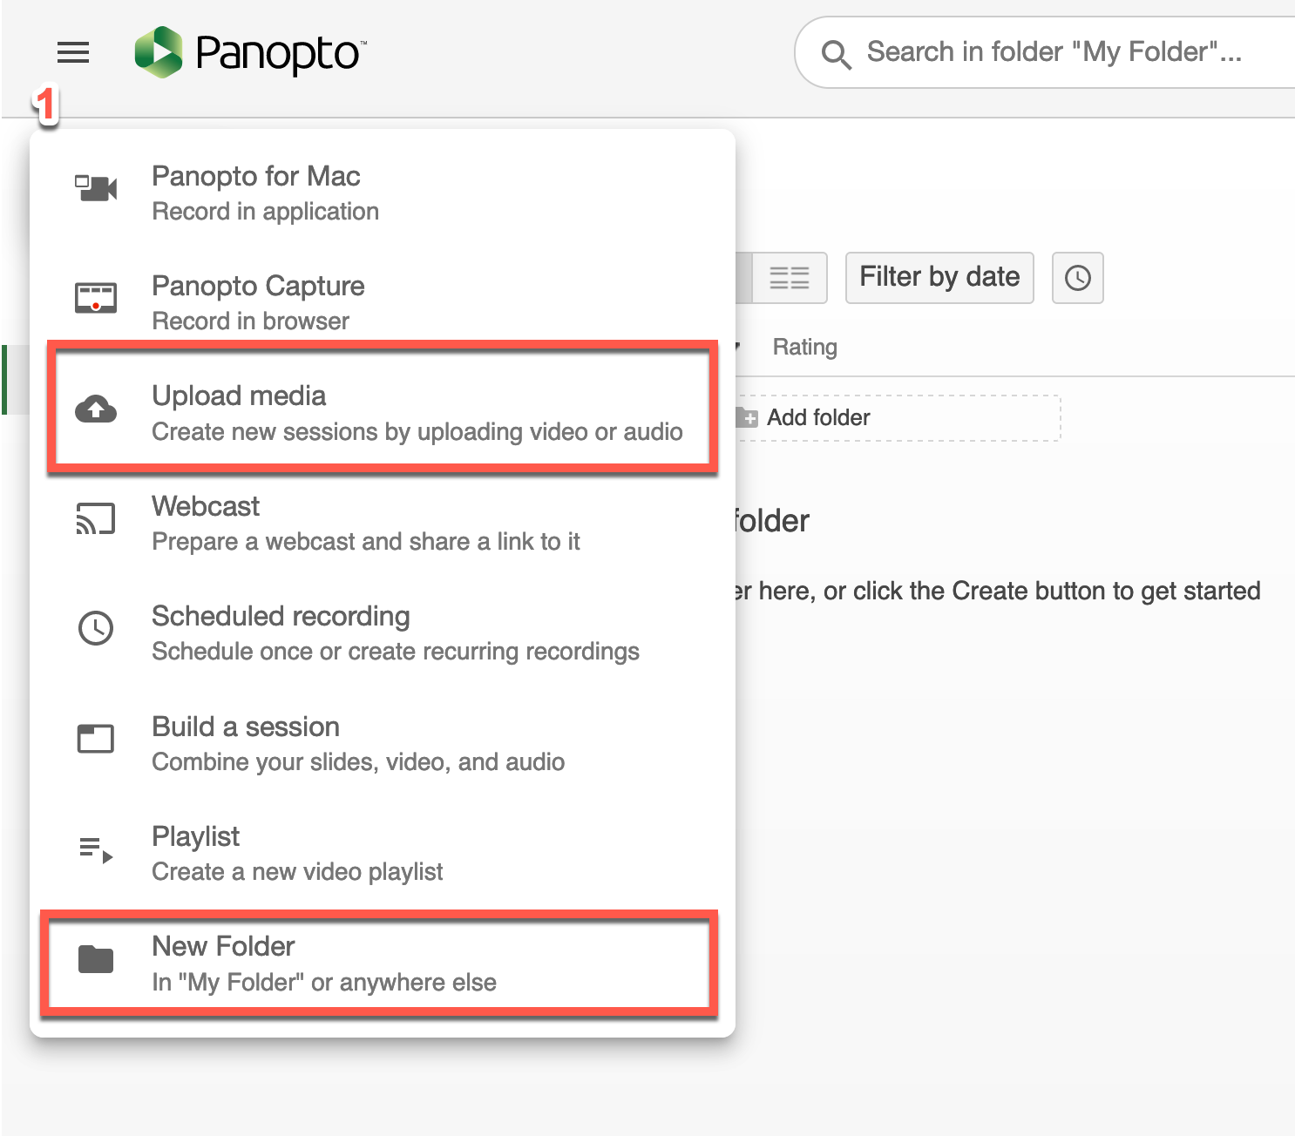The image size is (1295, 1136).
Task: Click the search magnifier icon
Action: [836, 54]
